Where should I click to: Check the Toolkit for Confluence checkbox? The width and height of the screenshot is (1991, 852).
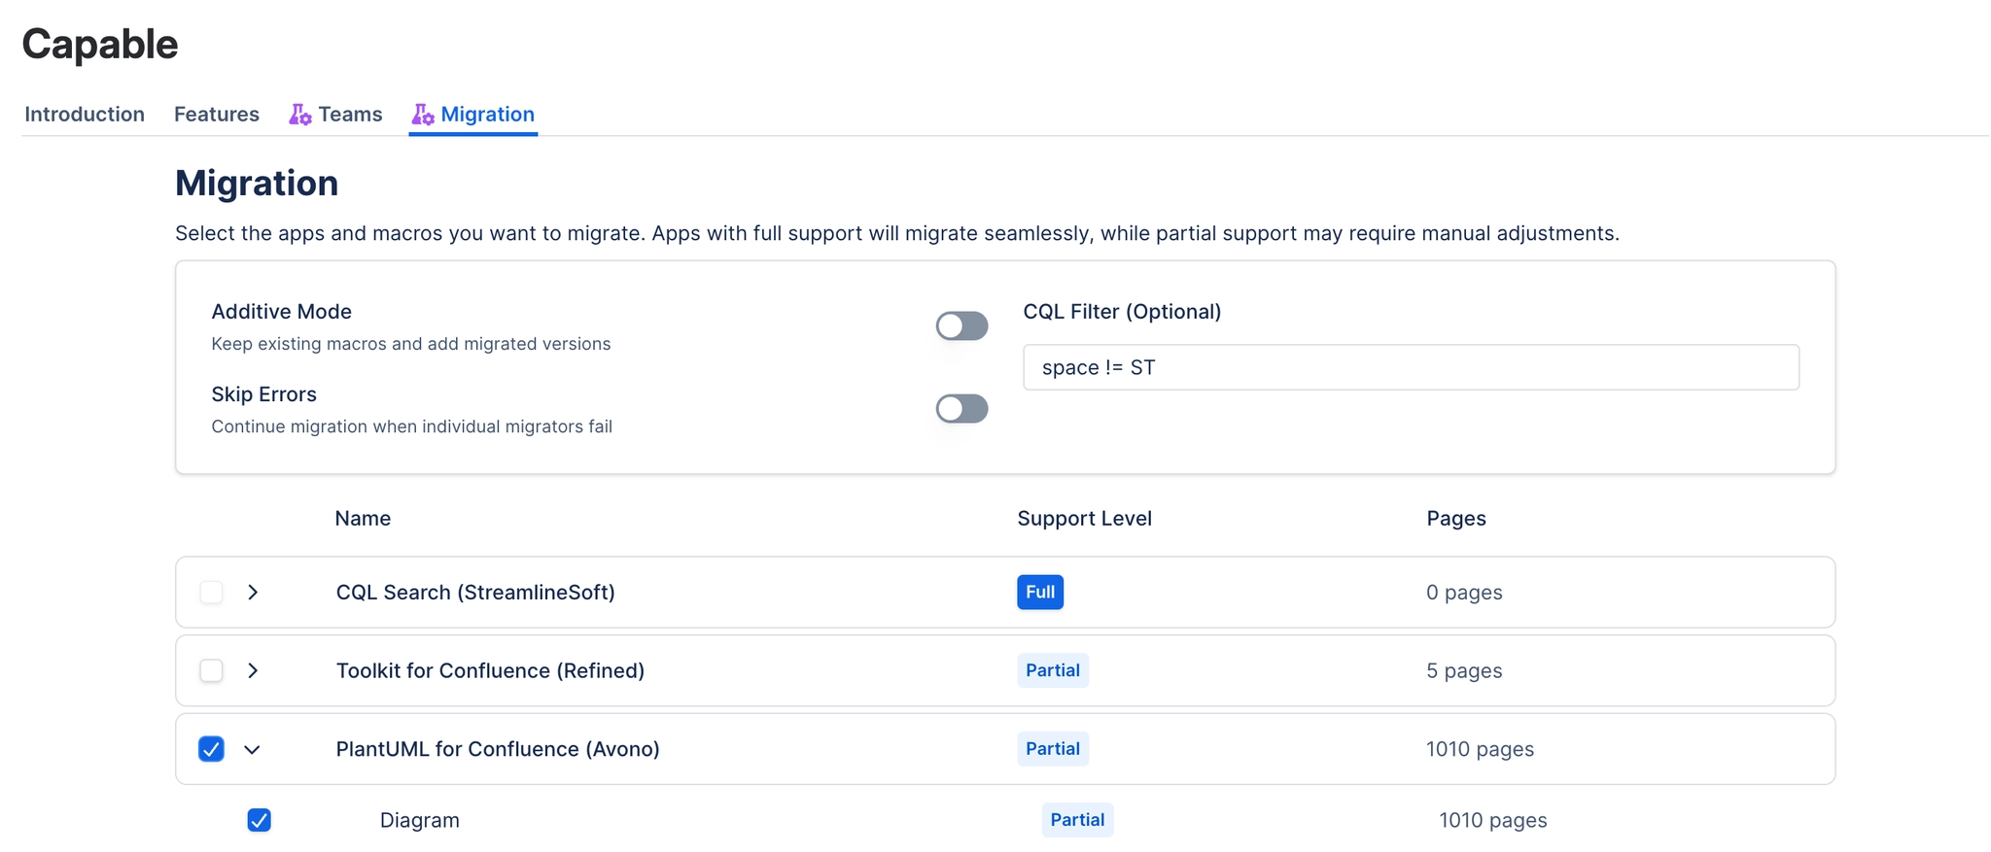(211, 670)
